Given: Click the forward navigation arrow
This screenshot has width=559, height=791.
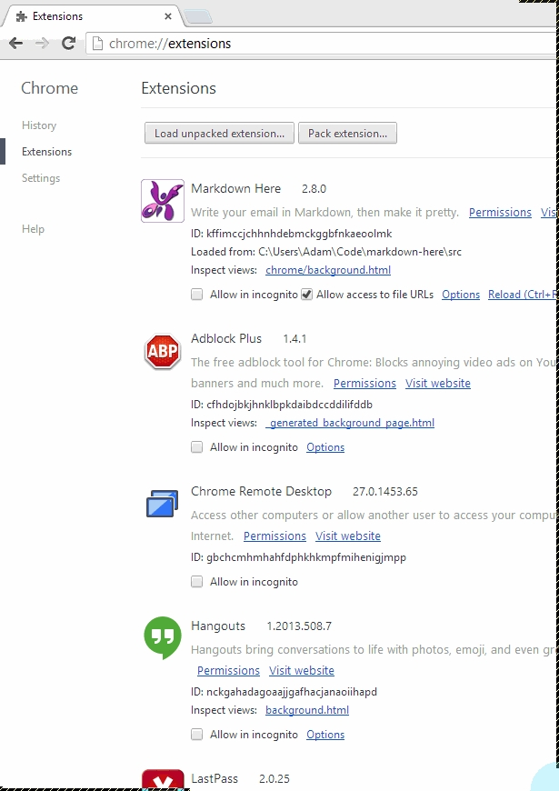Looking at the screenshot, I should [x=42, y=43].
